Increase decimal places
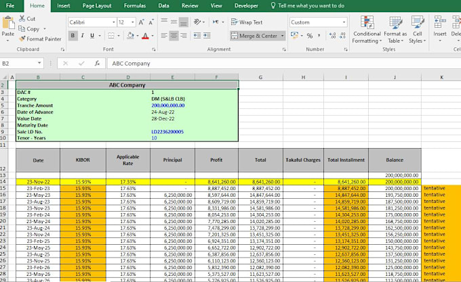This screenshot has width=461, height=282. tap(332, 36)
